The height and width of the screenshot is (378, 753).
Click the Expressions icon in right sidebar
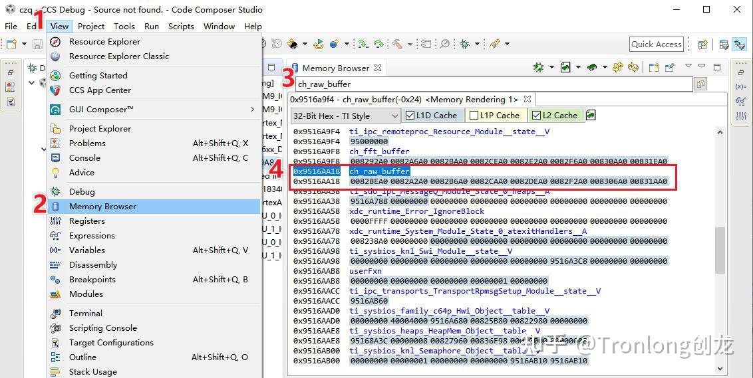(x=741, y=101)
